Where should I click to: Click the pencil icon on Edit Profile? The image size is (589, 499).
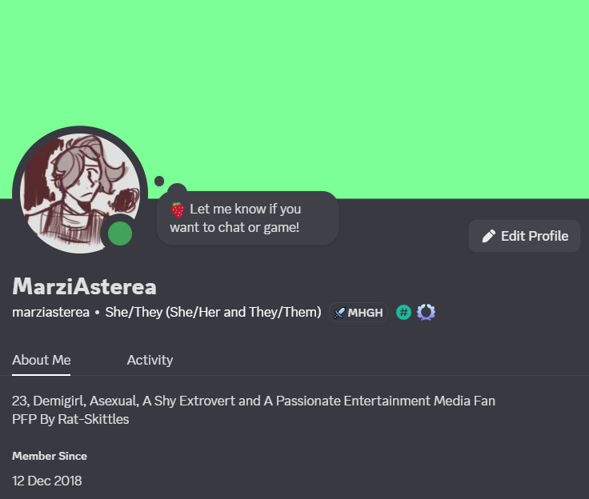[489, 236]
